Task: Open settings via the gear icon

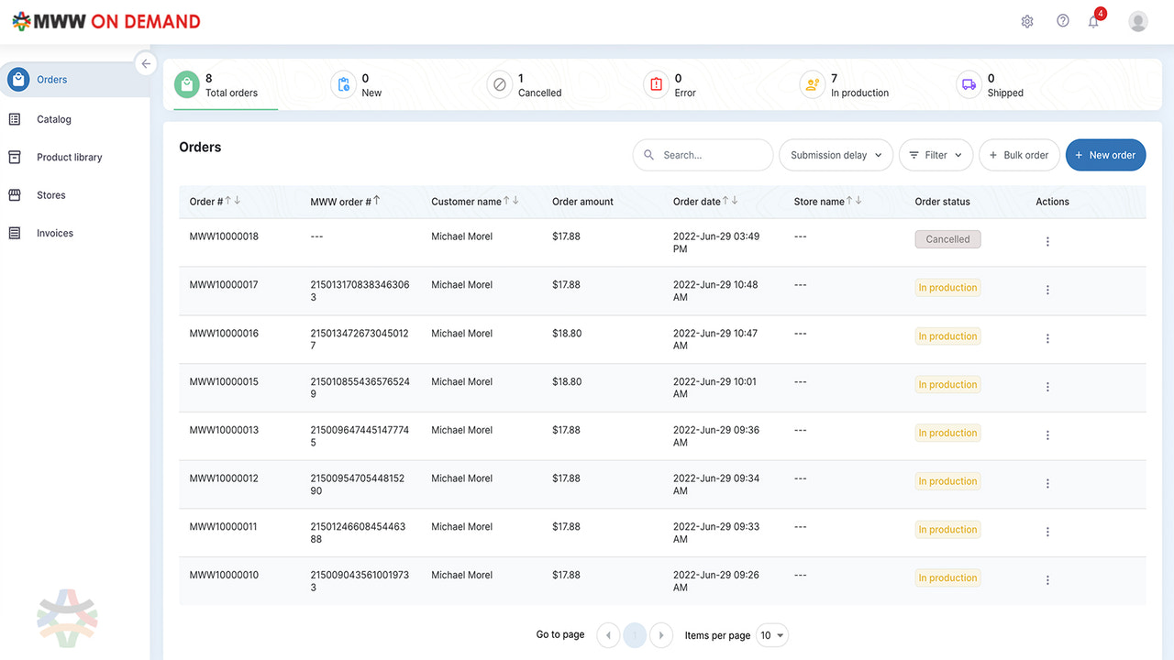Action: click(x=1027, y=20)
